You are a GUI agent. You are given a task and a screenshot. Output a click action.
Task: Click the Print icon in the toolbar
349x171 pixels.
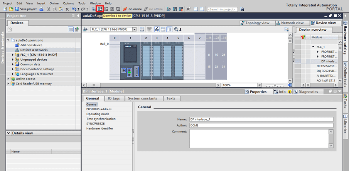[x=41, y=9]
